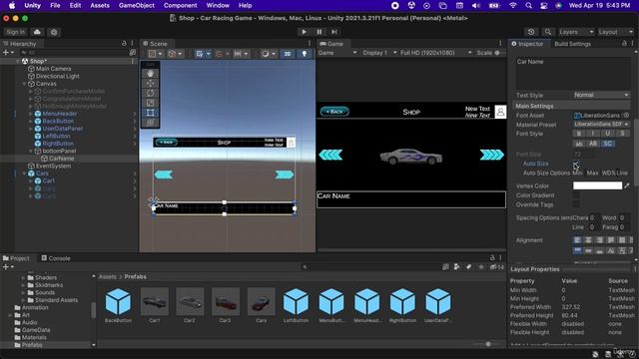Click the left arrows in Game view
This screenshot has width=639, height=359.
pos(330,155)
